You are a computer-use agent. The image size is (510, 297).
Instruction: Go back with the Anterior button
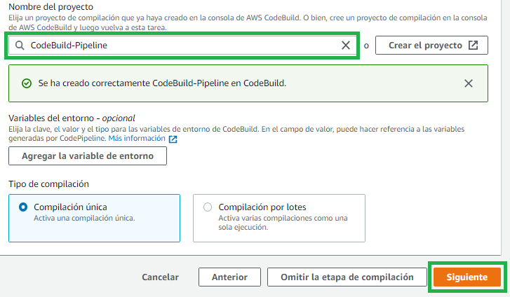[229, 277]
